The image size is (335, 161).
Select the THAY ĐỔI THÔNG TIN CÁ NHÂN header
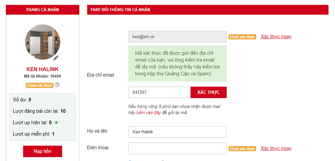(208, 10)
